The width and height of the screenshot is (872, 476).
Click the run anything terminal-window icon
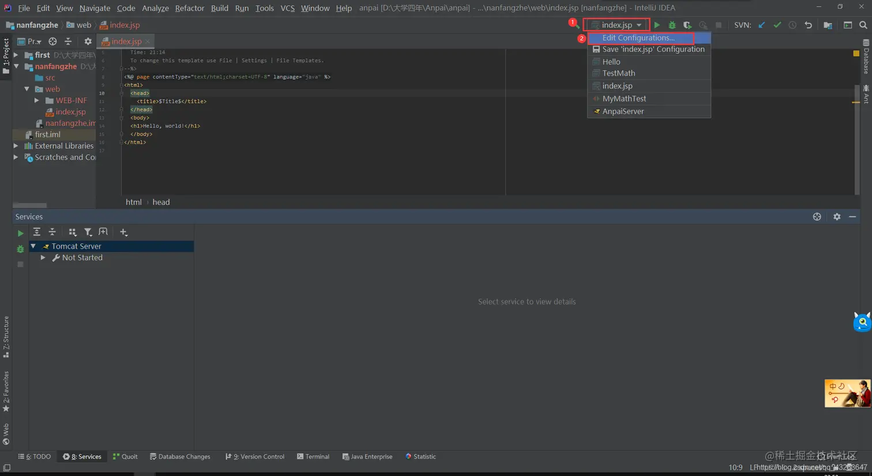[x=848, y=25]
